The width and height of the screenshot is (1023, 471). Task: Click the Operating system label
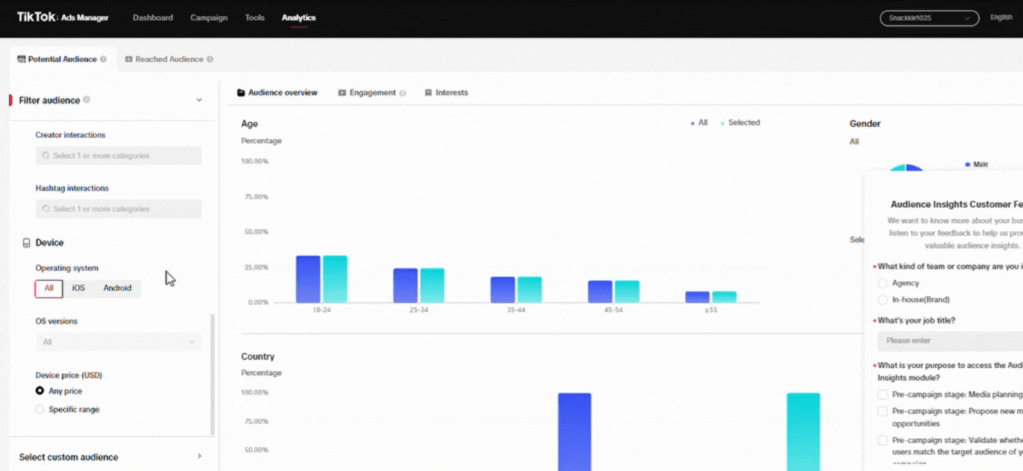(x=67, y=268)
